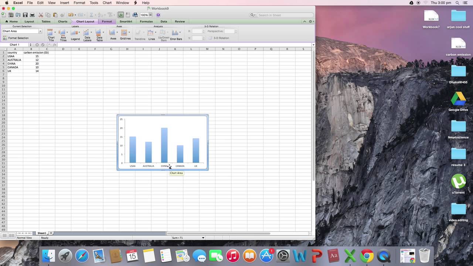Collapse the ribbon with chevron
Screen dimensions: 473x266
point(304,21)
